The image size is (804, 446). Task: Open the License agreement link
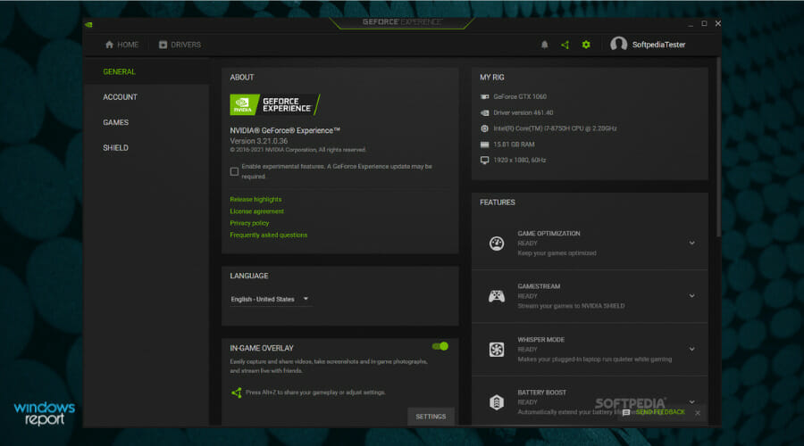click(x=256, y=211)
